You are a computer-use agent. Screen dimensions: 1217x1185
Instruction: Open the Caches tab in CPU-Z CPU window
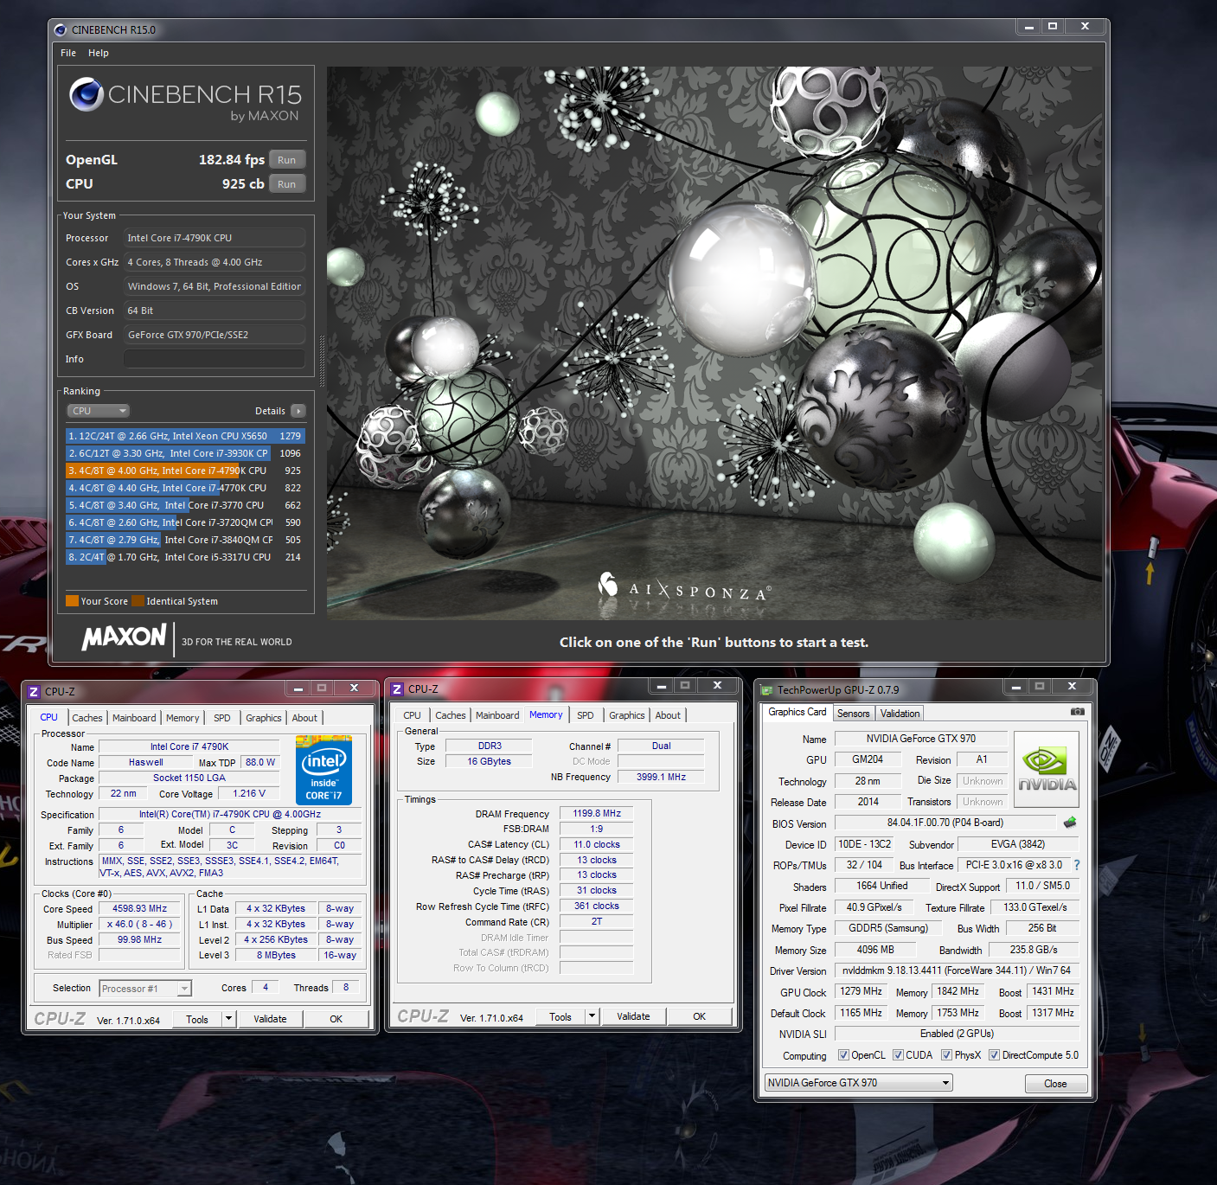click(86, 718)
